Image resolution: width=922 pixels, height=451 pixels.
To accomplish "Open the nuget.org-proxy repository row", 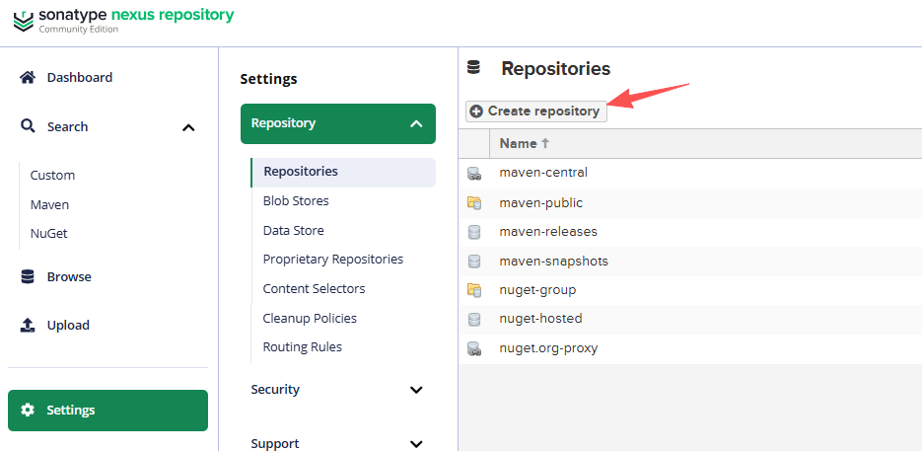I will (690, 348).
